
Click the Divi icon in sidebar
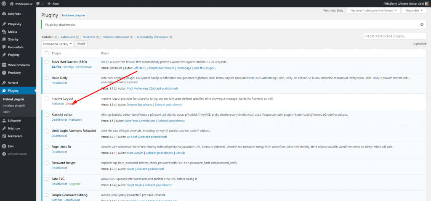[x=4, y=146]
